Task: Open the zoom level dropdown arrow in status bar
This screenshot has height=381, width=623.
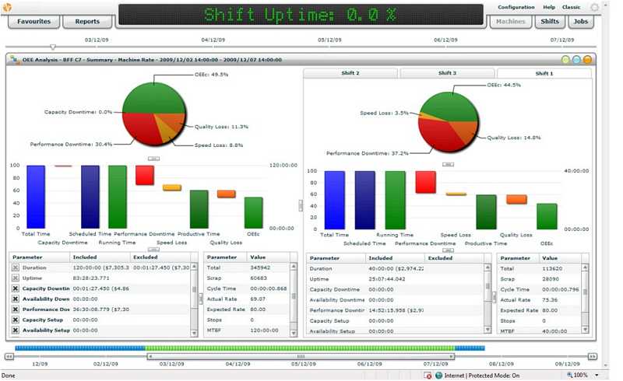Action: (597, 376)
